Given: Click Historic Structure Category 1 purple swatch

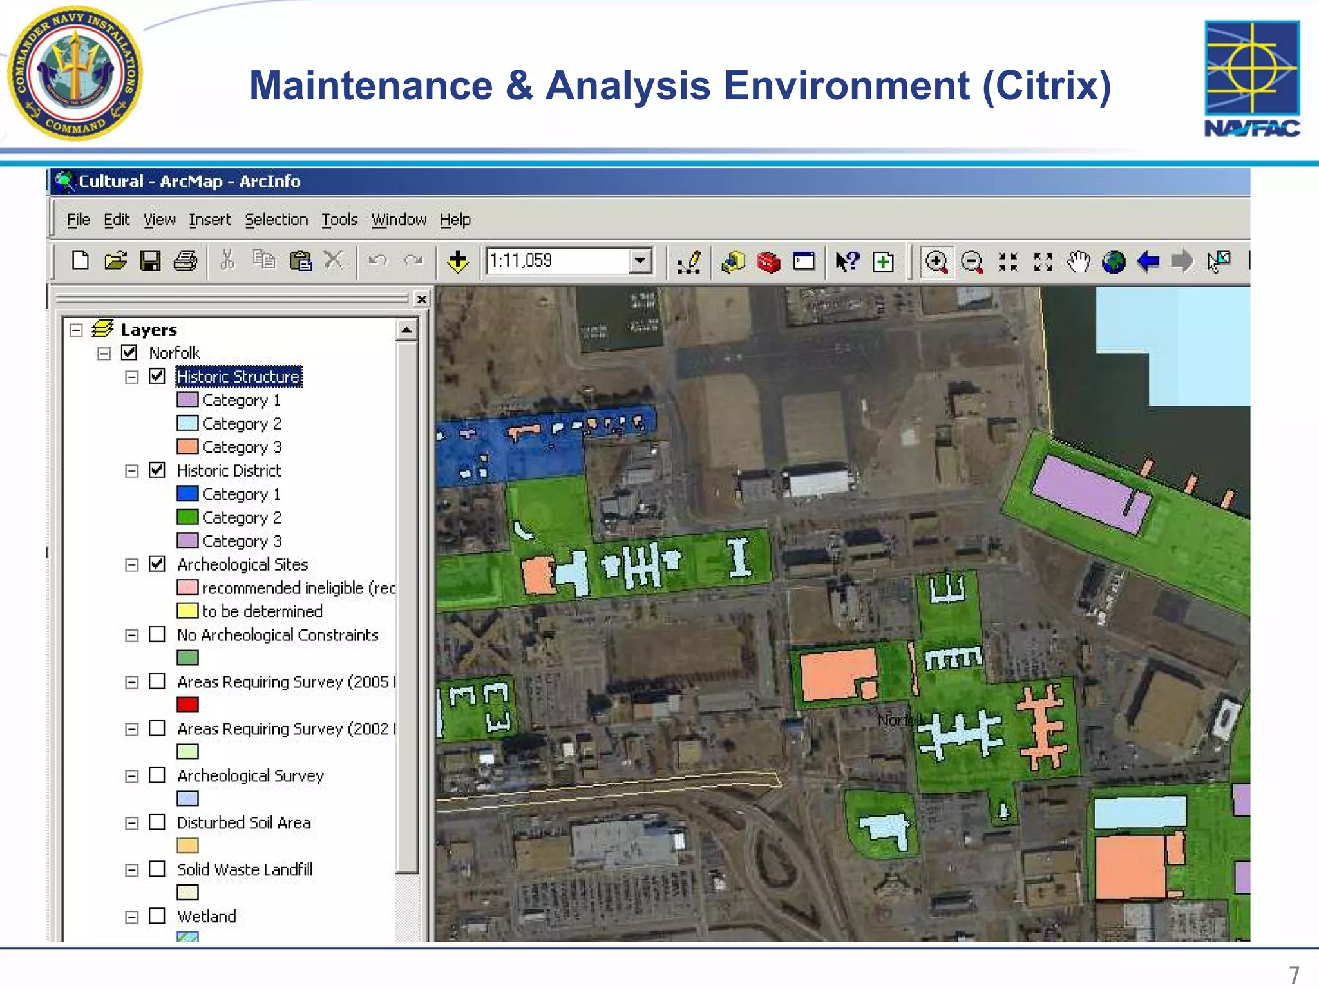Looking at the screenshot, I should (187, 399).
